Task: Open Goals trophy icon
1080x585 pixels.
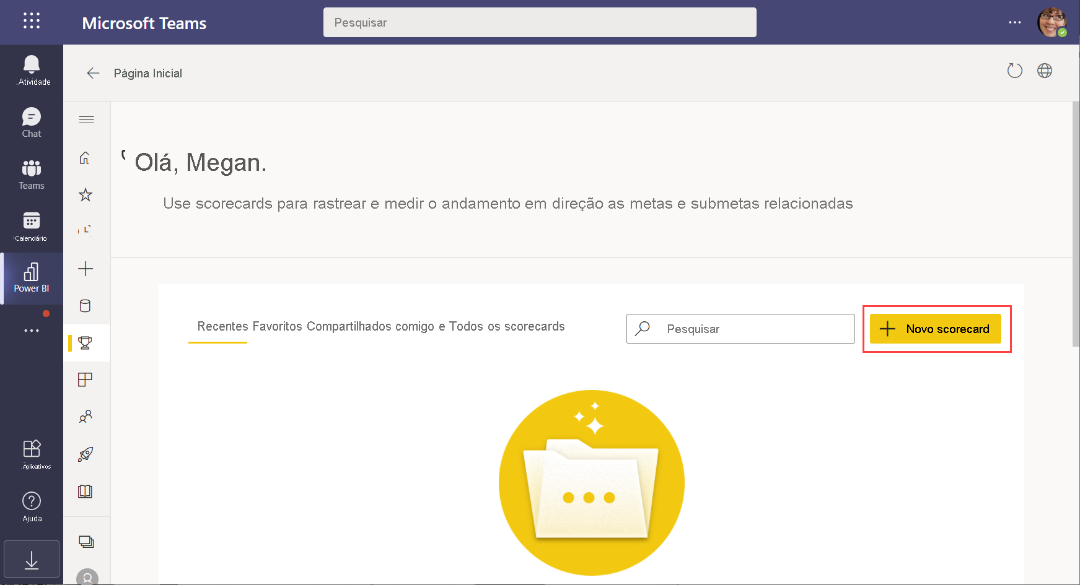Action: tap(86, 343)
